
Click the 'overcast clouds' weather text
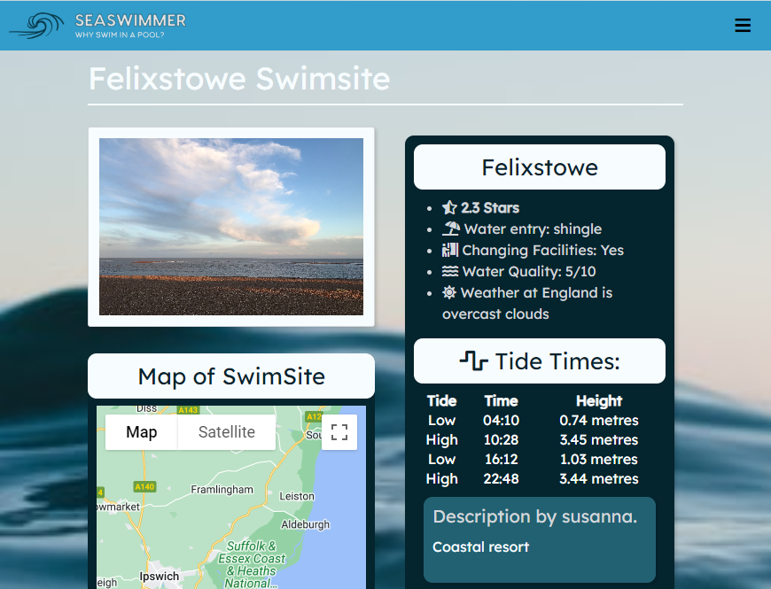495,314
